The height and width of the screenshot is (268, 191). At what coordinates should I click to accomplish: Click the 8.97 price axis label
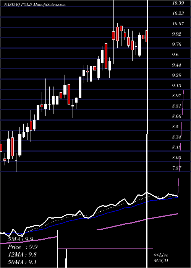177,96
